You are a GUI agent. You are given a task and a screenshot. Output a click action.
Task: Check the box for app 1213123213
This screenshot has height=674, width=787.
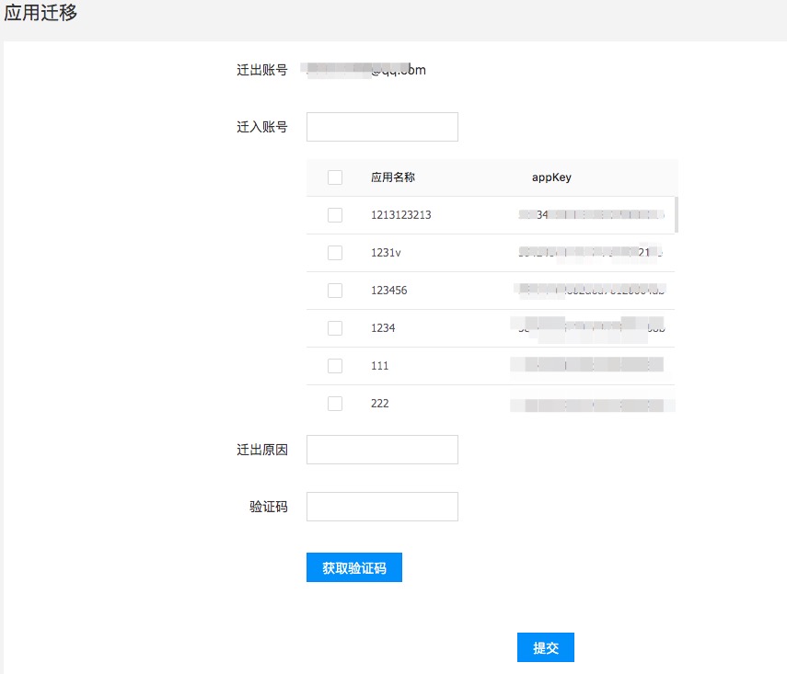(x=335, y=214)
